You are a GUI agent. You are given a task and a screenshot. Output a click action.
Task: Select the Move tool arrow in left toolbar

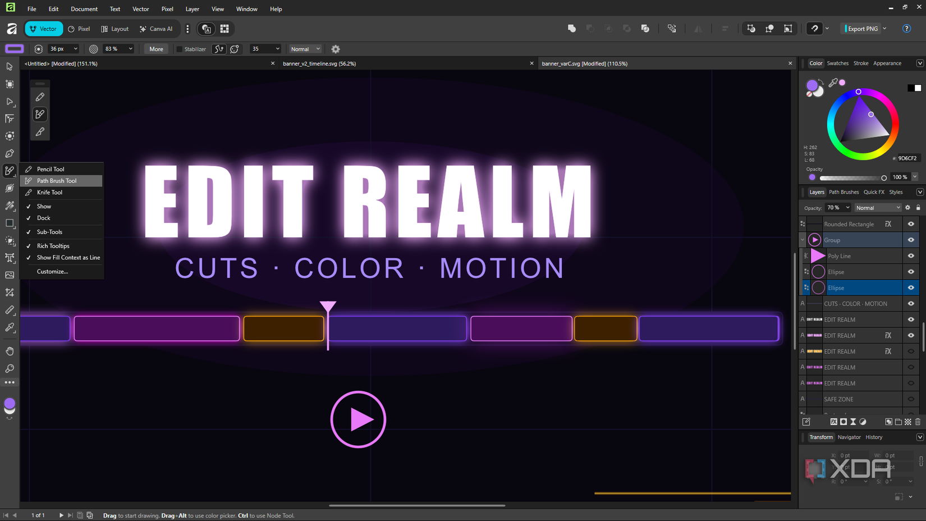click(x=10, y=67)
